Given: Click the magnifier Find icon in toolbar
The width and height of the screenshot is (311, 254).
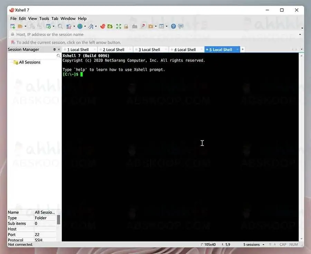Looking at the screenshot, I should pyautogui.click(x=60, y=26).
